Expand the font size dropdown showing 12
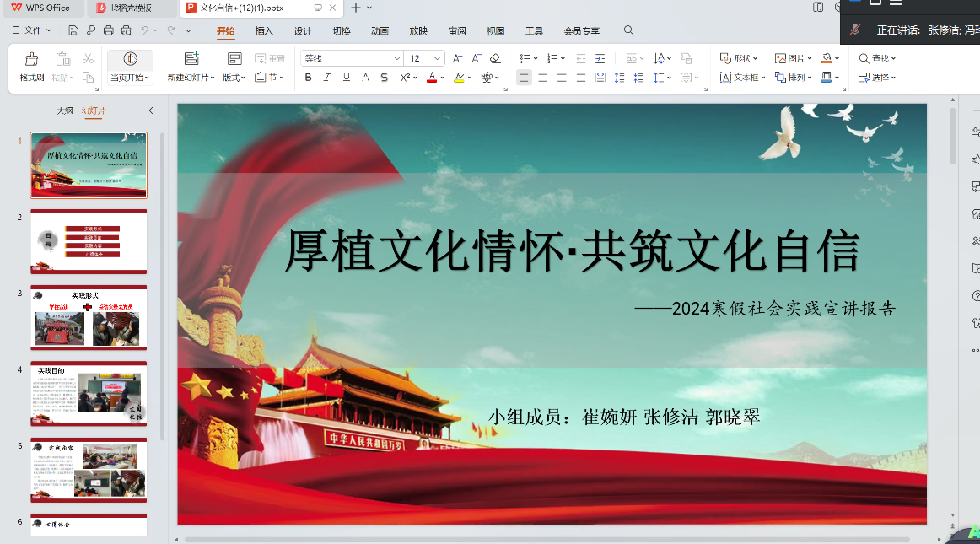This screenshot has width=980, height=544. (437, 58)
